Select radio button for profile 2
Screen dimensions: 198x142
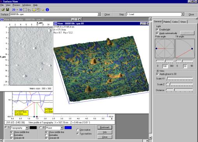coord(41,127)
